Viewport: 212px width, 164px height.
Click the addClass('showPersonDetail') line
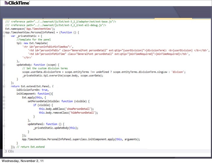click(x=66, y=109)
